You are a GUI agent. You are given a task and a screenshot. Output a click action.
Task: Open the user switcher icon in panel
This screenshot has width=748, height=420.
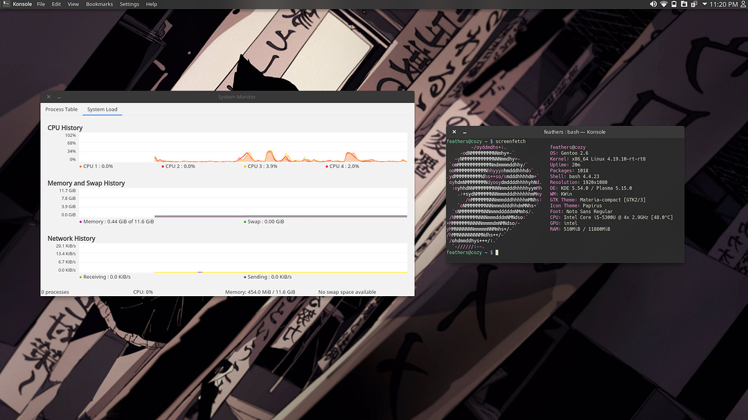[x=742, y=4]
